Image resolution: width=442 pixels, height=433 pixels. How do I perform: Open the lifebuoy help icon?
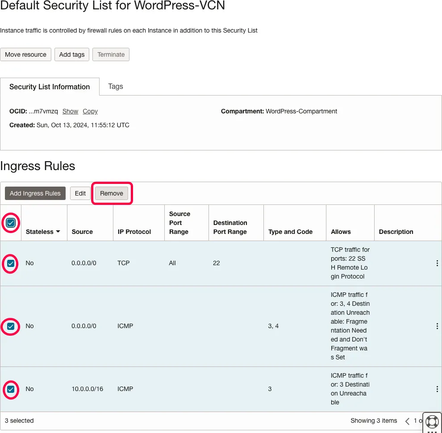point(432,421)
